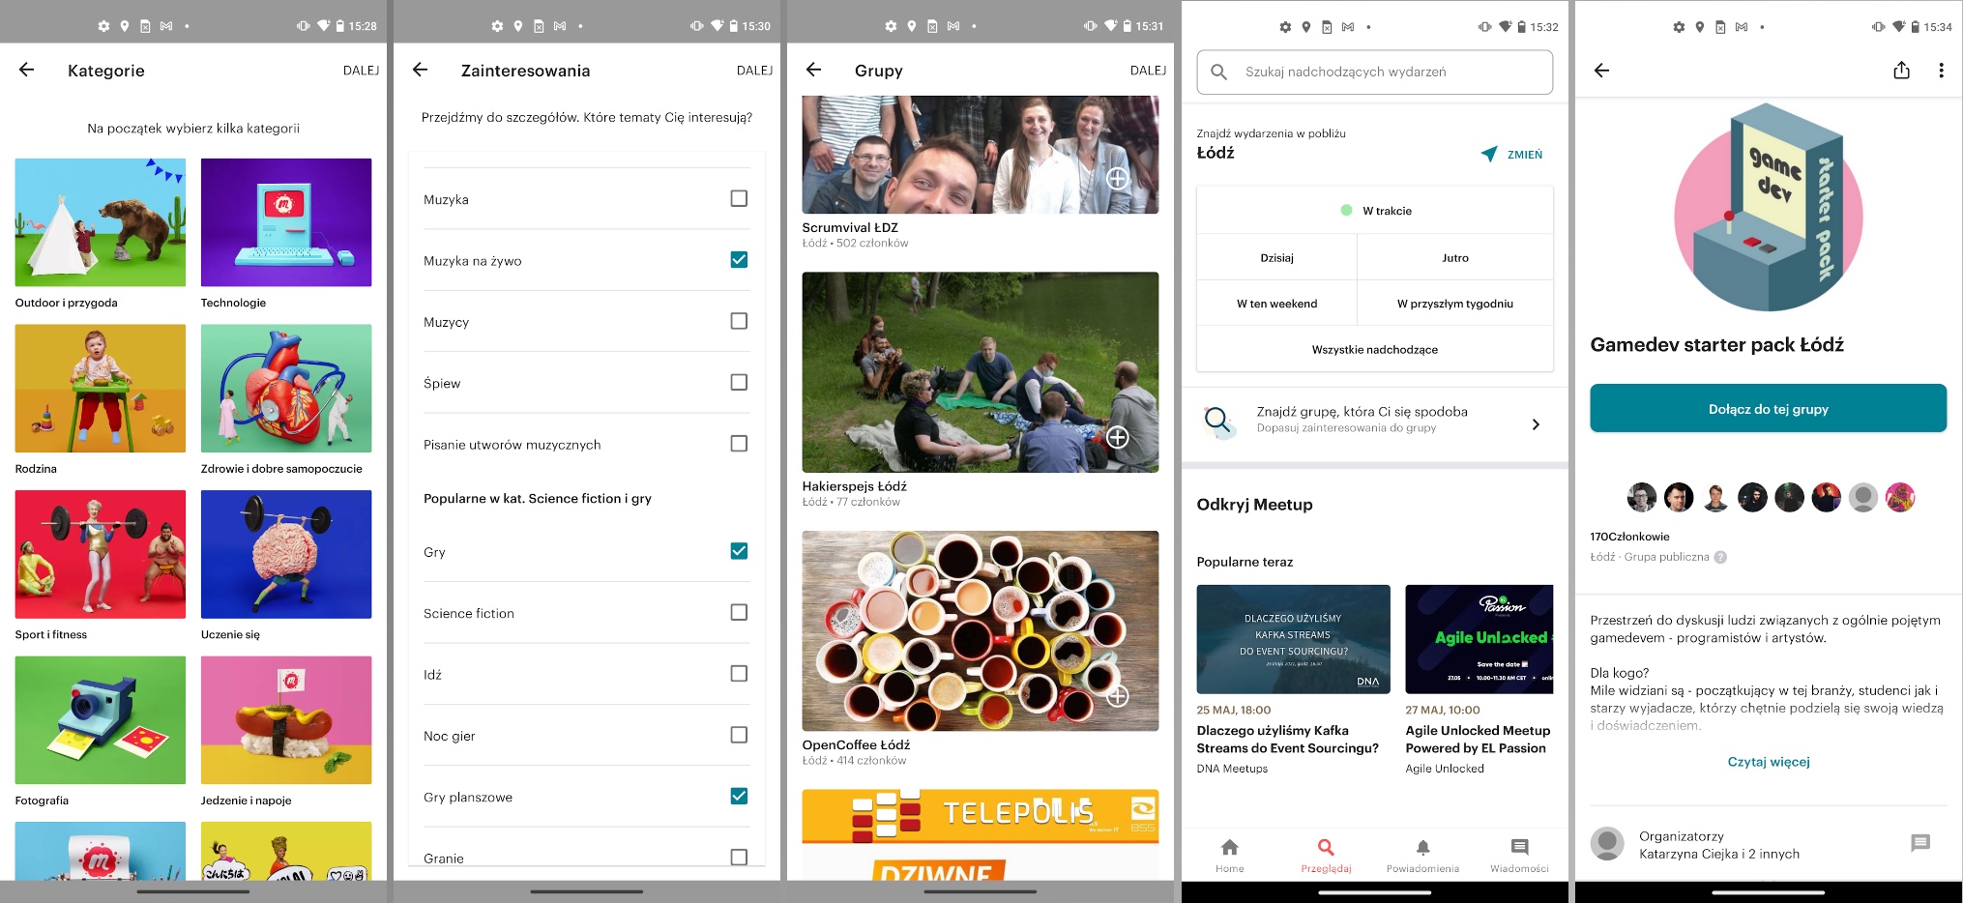This screenshot has height=903, width=1963.
Task: Open the Wiadomości tab
Action: pos(1519,855)
